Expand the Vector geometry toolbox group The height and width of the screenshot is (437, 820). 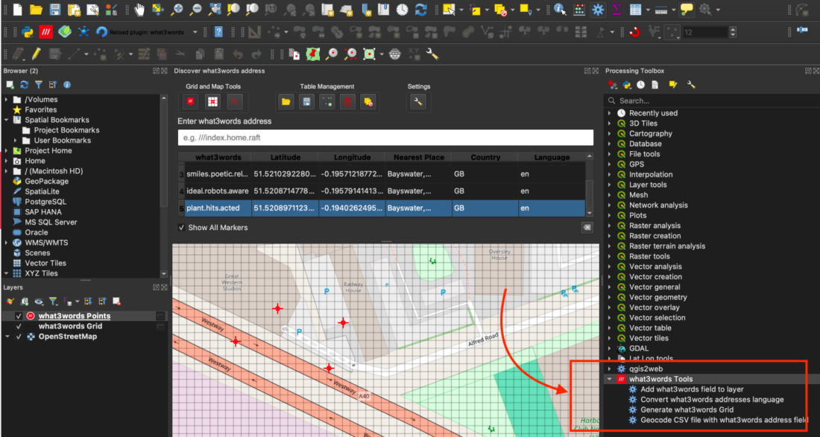click(x=609, y=297)
